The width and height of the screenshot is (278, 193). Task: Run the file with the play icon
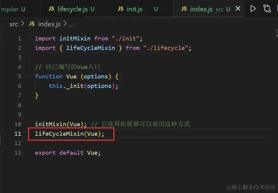click(253, 9)
